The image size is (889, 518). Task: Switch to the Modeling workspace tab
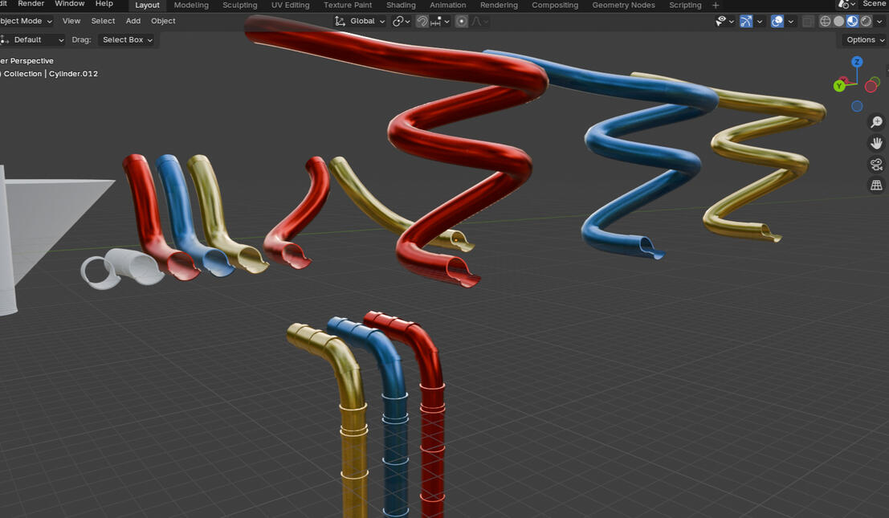click(191, 5)
